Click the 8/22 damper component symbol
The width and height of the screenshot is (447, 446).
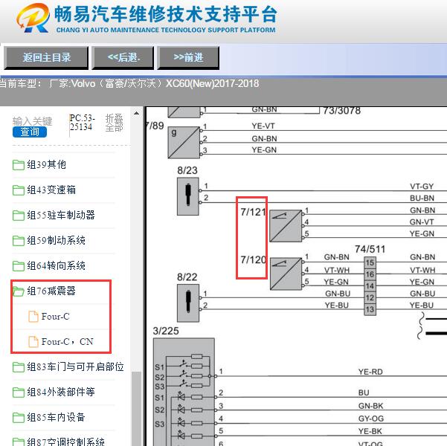tap(188, 303)
